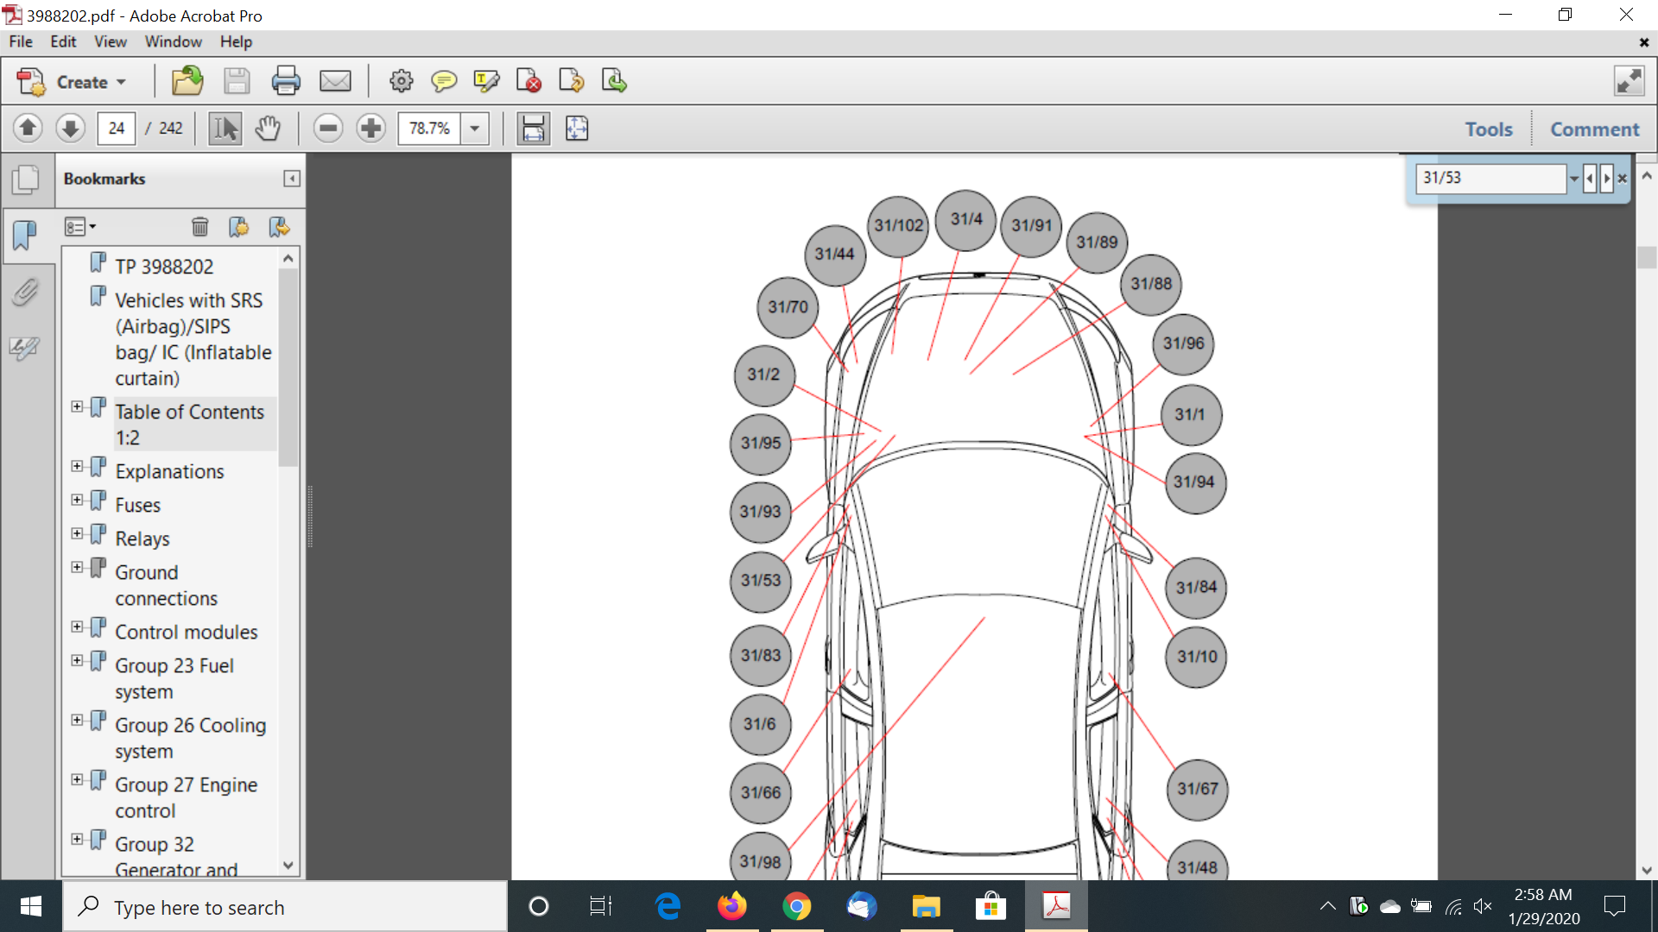Open Page Thumbnails panel icon
Image resolution: width=1658 pixels, height=932 pixels.
25,179
